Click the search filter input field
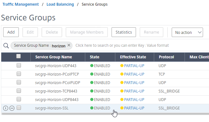209x122 pixels. pos(141,45)
